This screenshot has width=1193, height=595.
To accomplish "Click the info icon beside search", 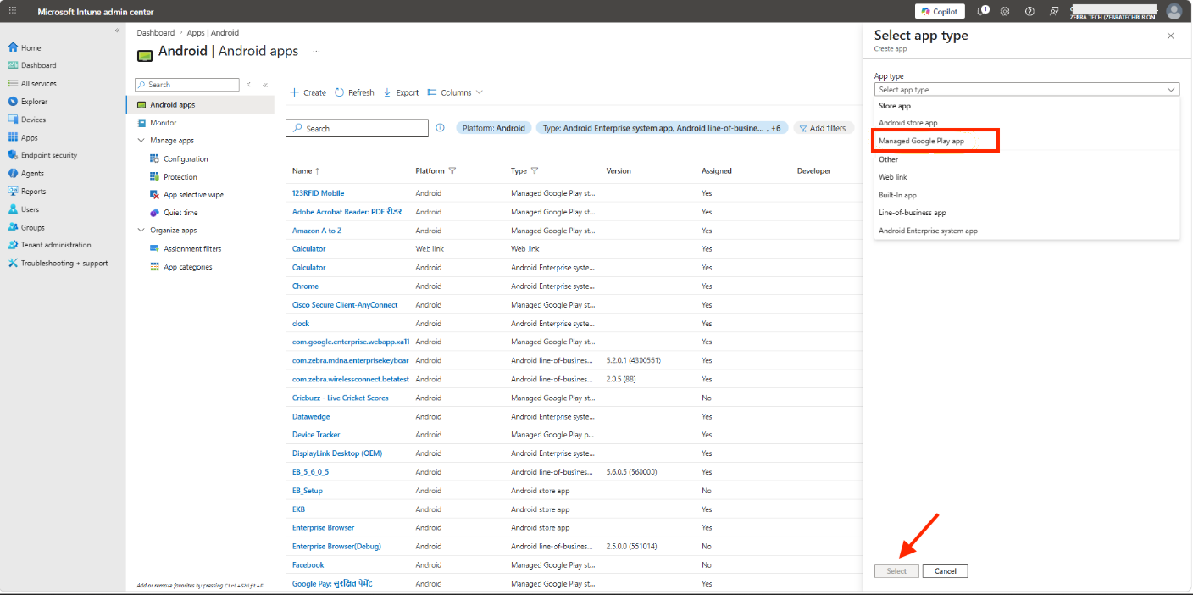I will tap(440, 128).
